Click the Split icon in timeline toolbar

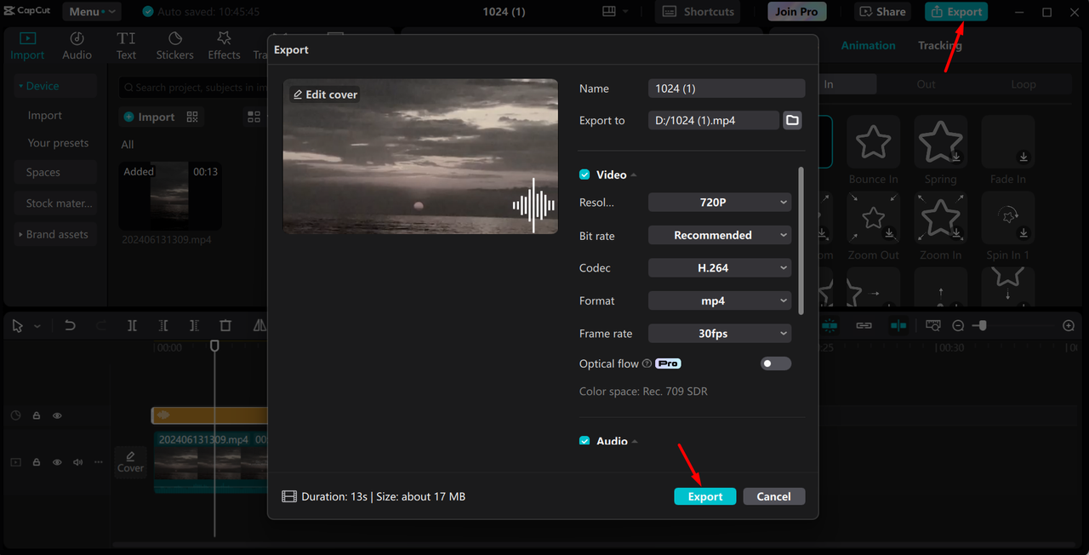pos(132,326)
